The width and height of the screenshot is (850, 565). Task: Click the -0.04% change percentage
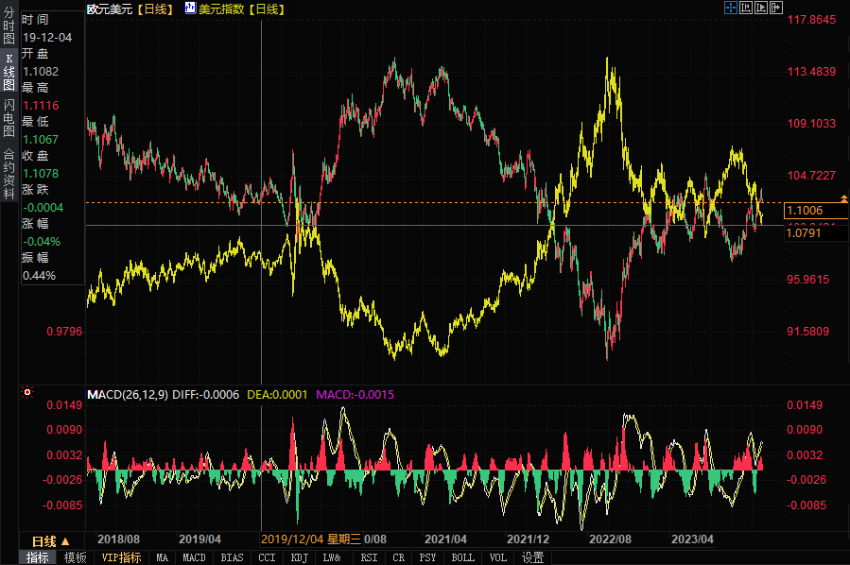coord(42,242)
